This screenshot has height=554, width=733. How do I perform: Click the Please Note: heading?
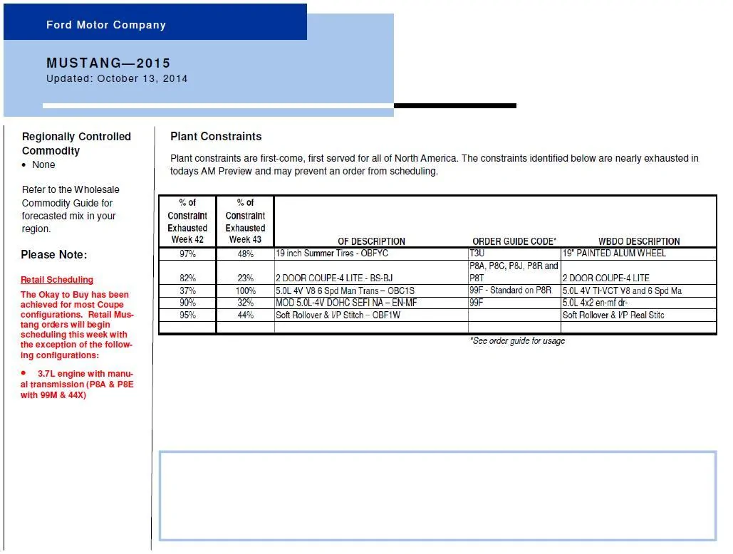(53, 255)
